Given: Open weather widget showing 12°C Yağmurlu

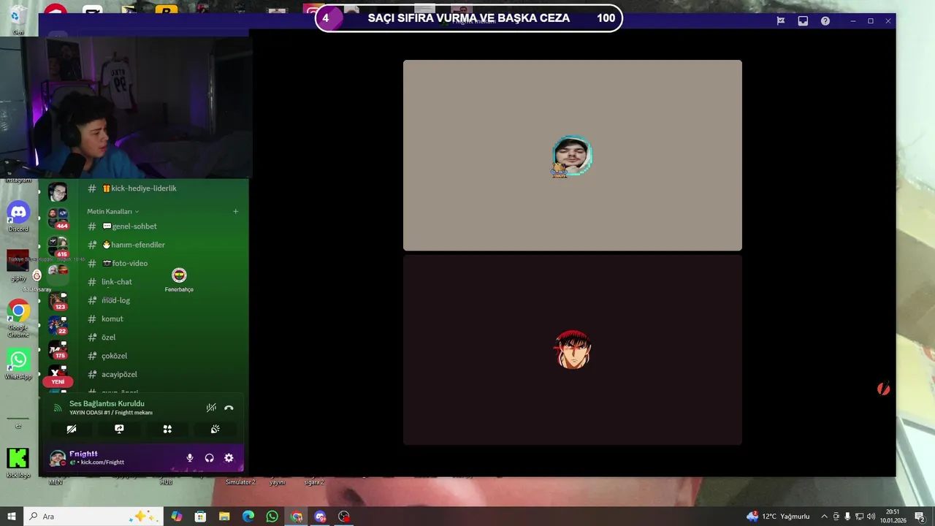Looking at the screenshot, I should pyautogui.click(x=778, y=517).
